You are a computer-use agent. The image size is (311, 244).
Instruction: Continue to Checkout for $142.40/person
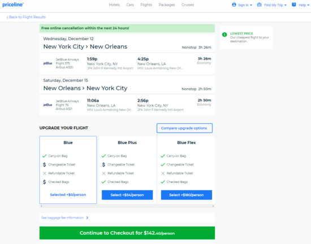coord(127,233)
